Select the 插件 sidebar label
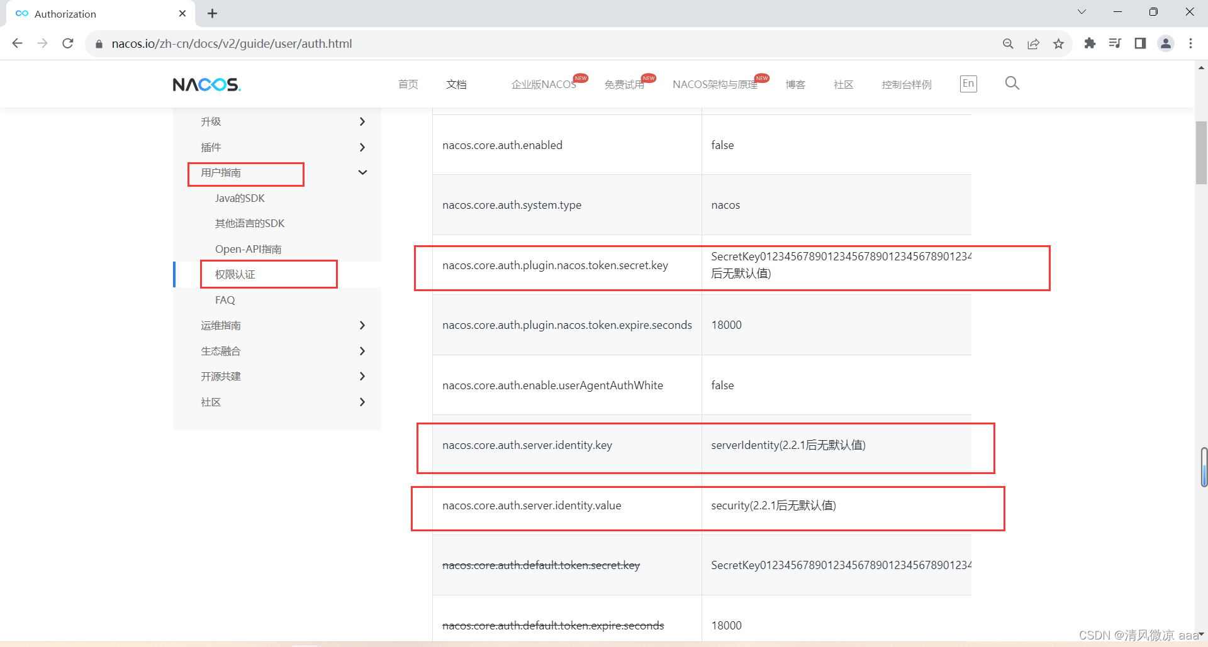The image size is (1208, 647). [x=211, y=147]
